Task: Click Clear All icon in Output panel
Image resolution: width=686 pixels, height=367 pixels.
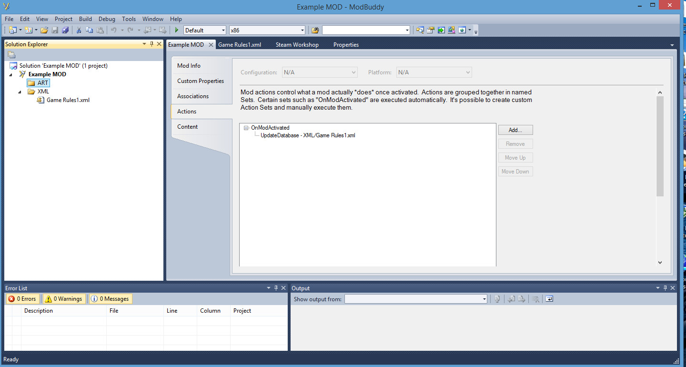Action: click(535, 299)
